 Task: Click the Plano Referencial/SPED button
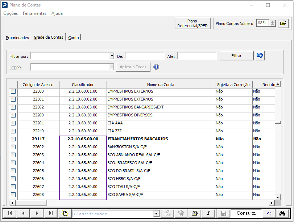tap(192, 24)
